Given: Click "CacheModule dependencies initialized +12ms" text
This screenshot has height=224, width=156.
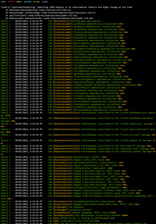Looking at the screenshot, I should [99, 30].
